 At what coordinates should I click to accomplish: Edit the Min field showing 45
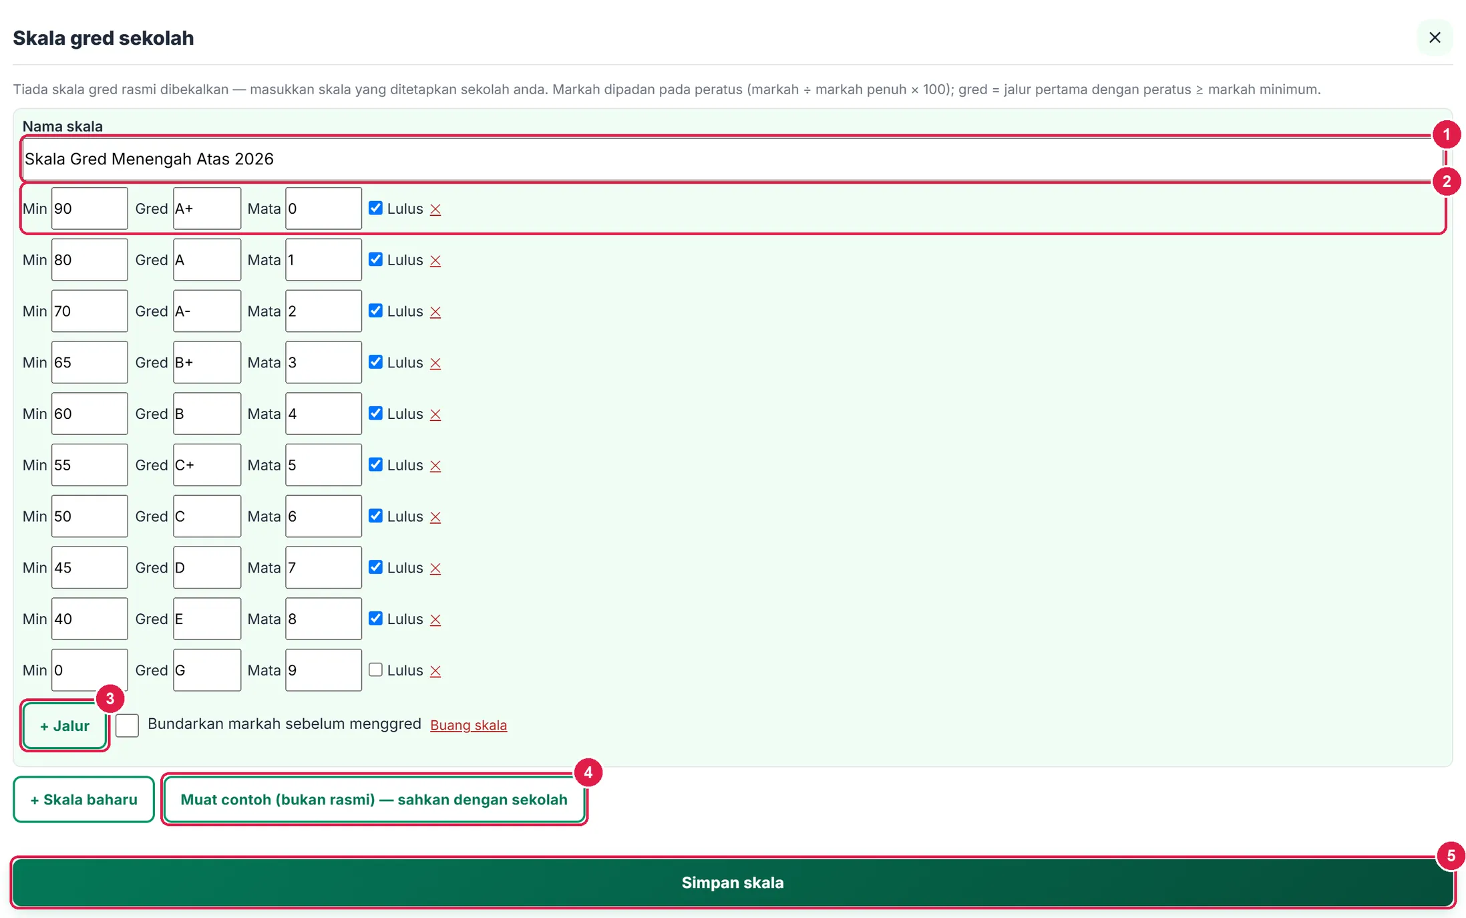tap(89, 567)
